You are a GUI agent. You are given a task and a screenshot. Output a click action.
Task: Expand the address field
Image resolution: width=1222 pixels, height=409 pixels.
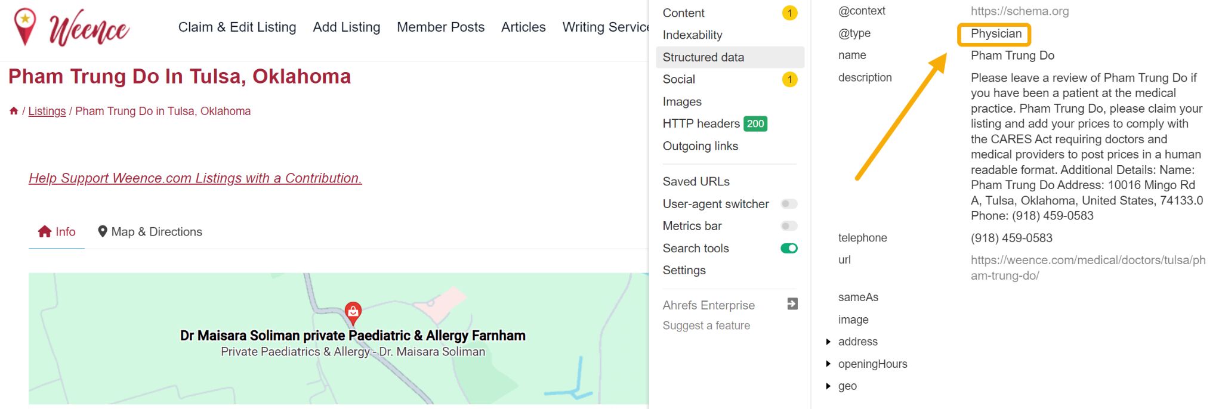pyautogui.click(x=828, y=342)
